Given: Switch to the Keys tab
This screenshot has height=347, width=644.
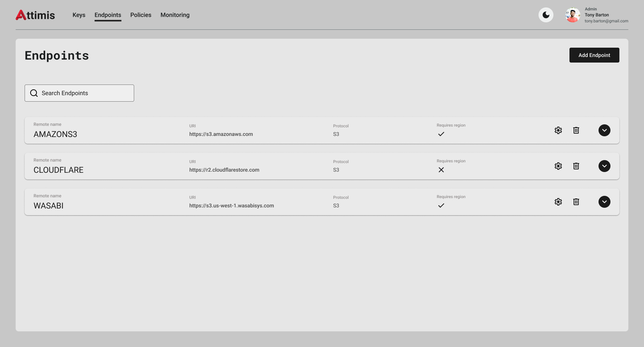Looking at the screenshot, I should [x=79, y=15].
